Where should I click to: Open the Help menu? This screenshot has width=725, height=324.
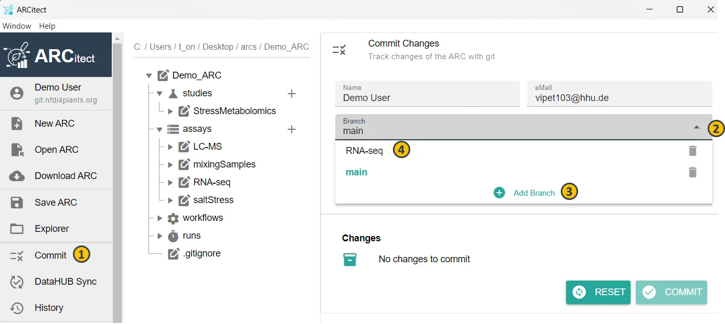[47, 26]
